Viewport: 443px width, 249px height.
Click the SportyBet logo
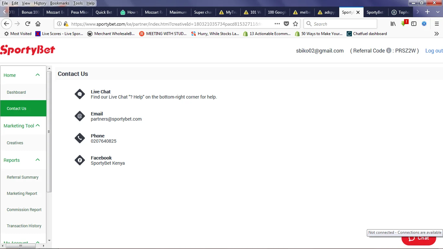tap(28, 50)
